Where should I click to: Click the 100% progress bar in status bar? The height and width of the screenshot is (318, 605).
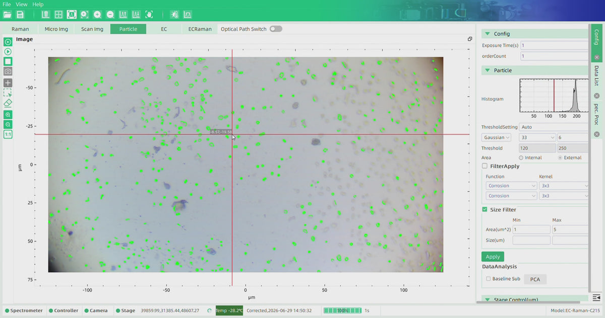coord(341,310)
